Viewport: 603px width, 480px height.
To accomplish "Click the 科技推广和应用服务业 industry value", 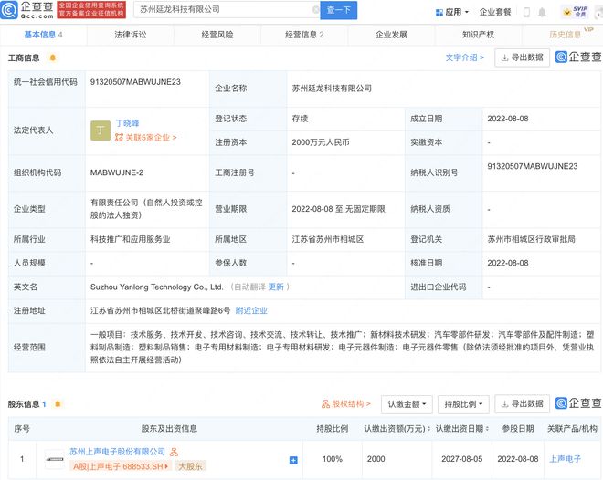I will [131, 239].
